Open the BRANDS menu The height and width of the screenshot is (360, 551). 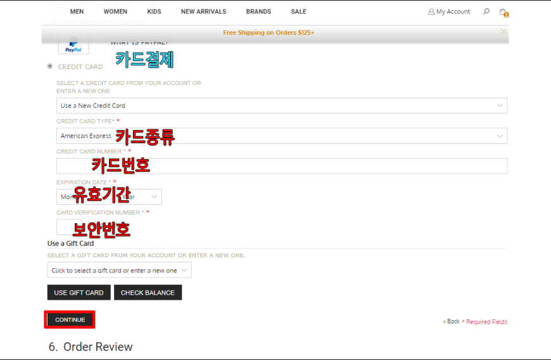click(258, 11)
